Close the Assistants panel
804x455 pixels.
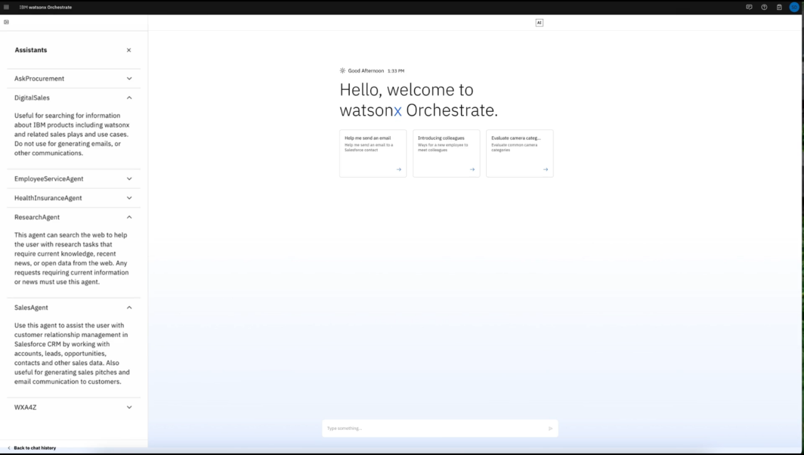(x=129, y=50)
